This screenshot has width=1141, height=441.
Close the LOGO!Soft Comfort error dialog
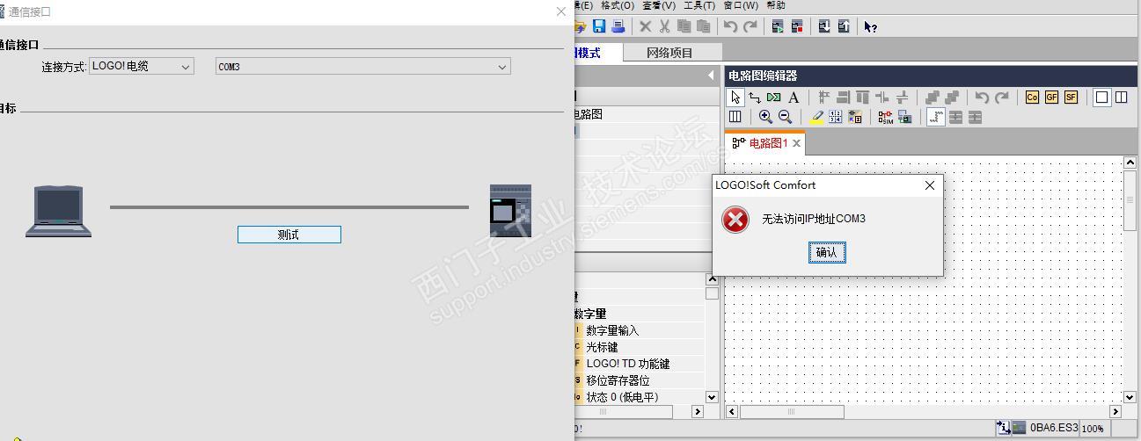coord(930,185)
